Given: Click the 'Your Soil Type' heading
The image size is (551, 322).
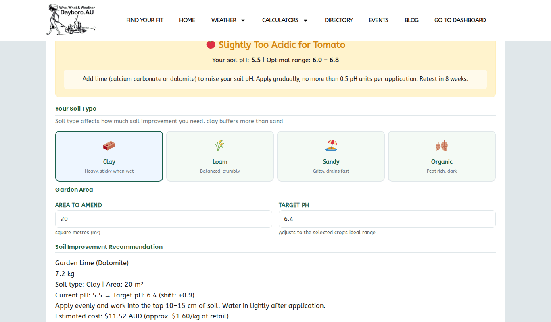Looking at the screenshot, I should [x=76, y=109].
